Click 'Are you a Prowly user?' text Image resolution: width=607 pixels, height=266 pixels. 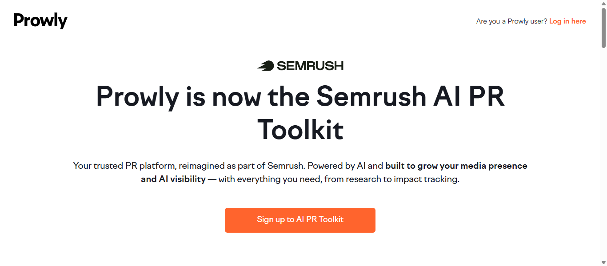pos(511,21)
